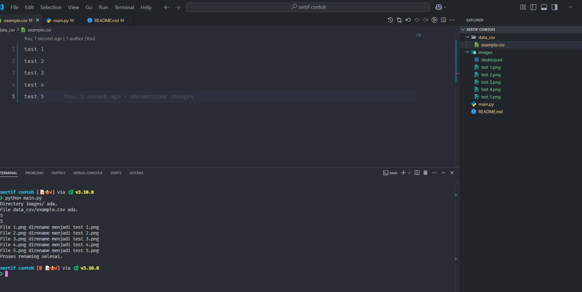Click the 'You, 1 second ago' code lens
This screenshot has width=582, height=292.
click(43, 39)
